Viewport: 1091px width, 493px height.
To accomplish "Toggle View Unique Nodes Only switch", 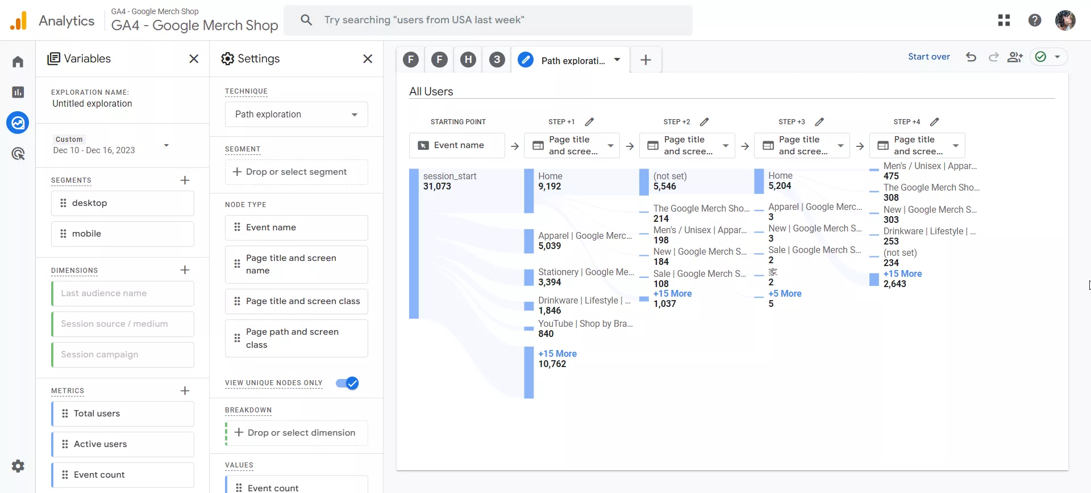I will pos(348,384).
